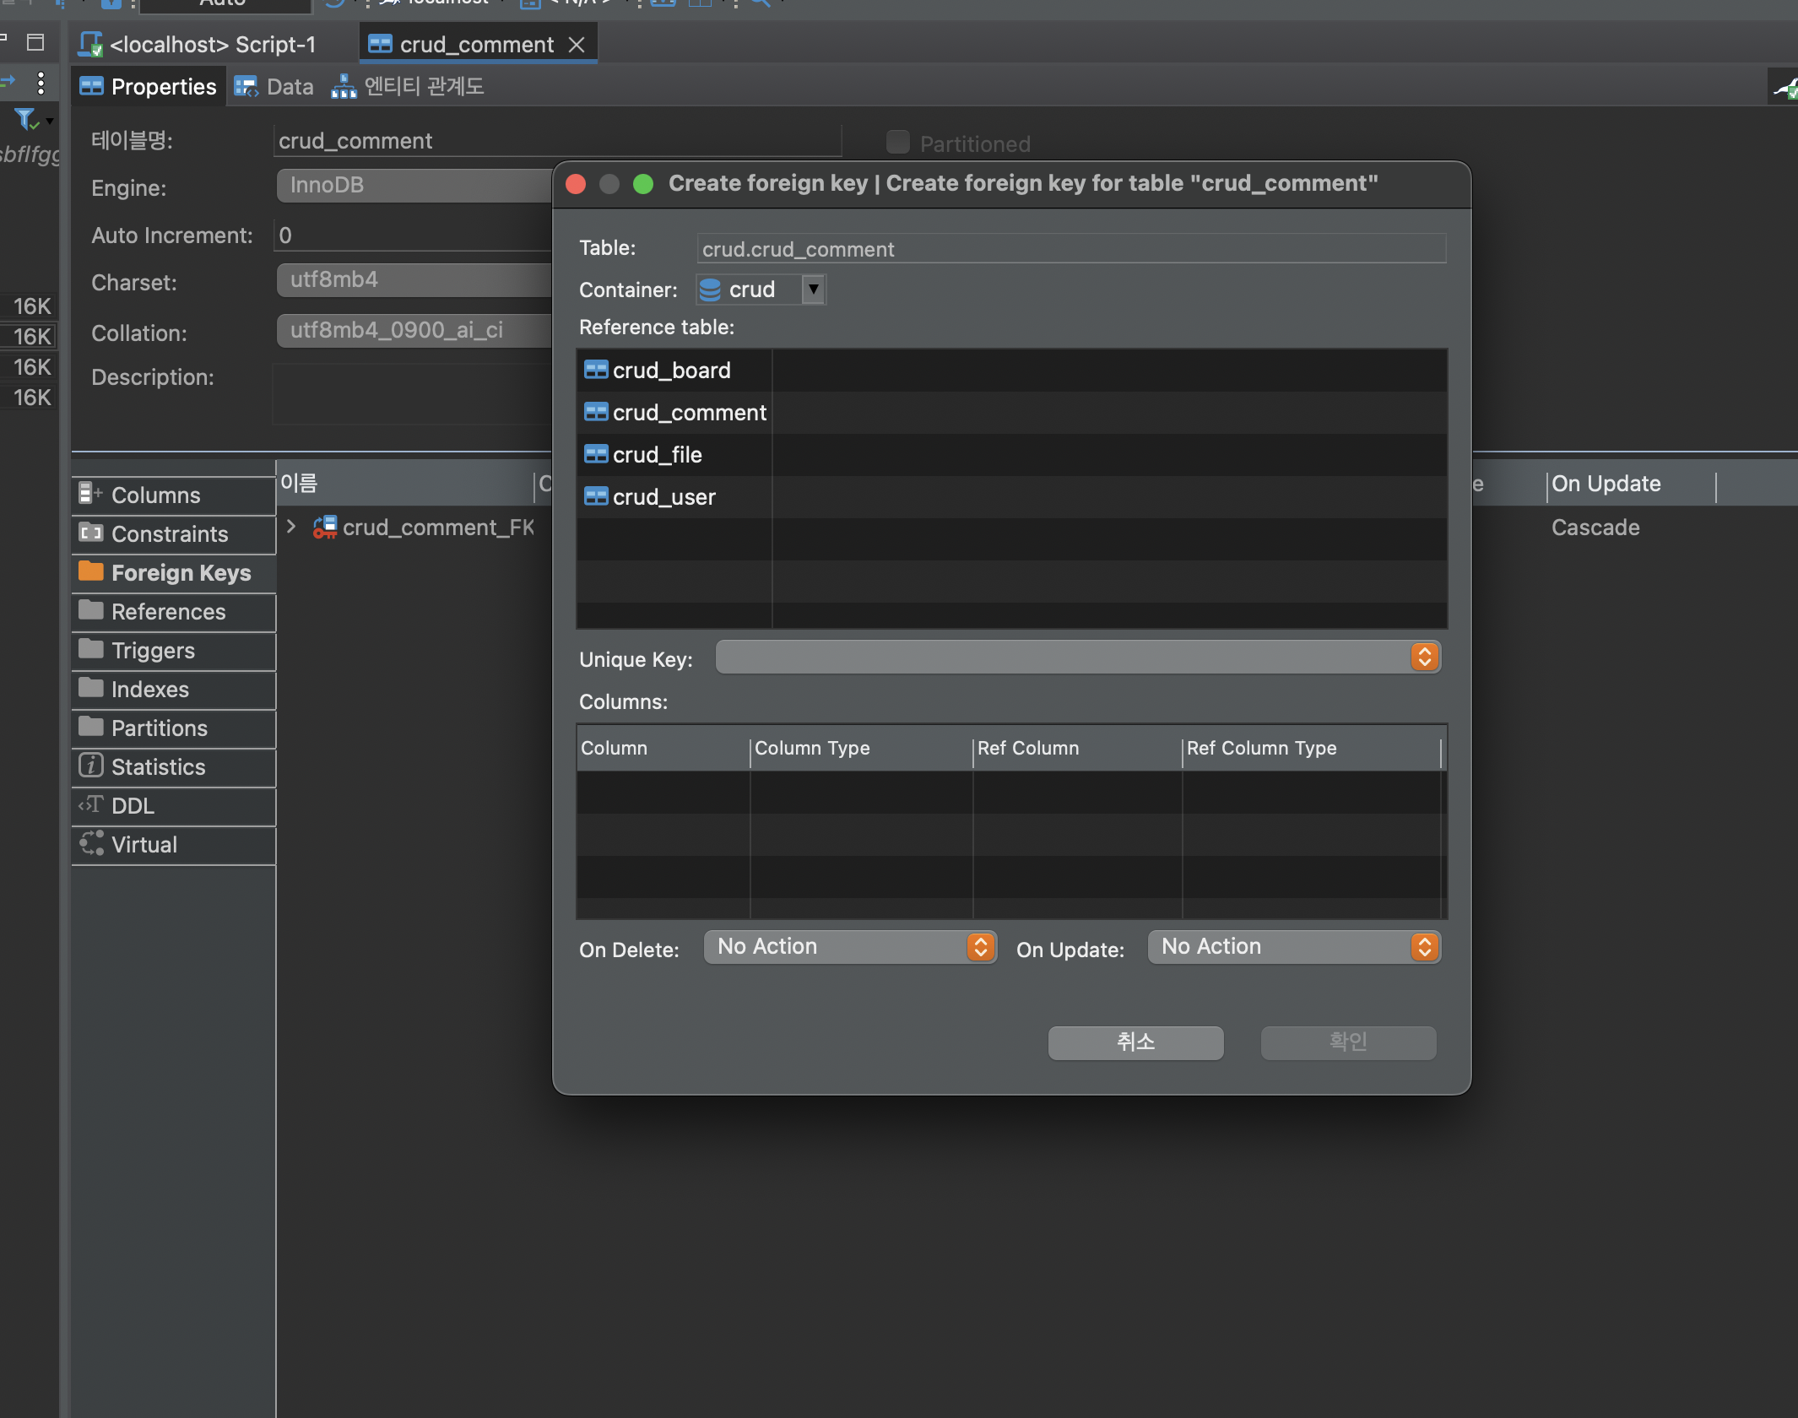This screenshot has height=1418, width=1798.
Task: Expand the crud_comment_FK tree row
Action: pos(291,528)
